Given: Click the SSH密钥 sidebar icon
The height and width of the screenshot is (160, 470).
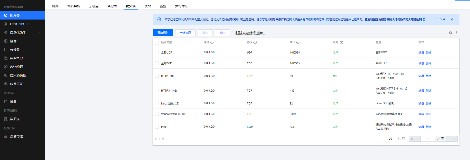Looking at the screenshot, I should (x=6, y=67).
